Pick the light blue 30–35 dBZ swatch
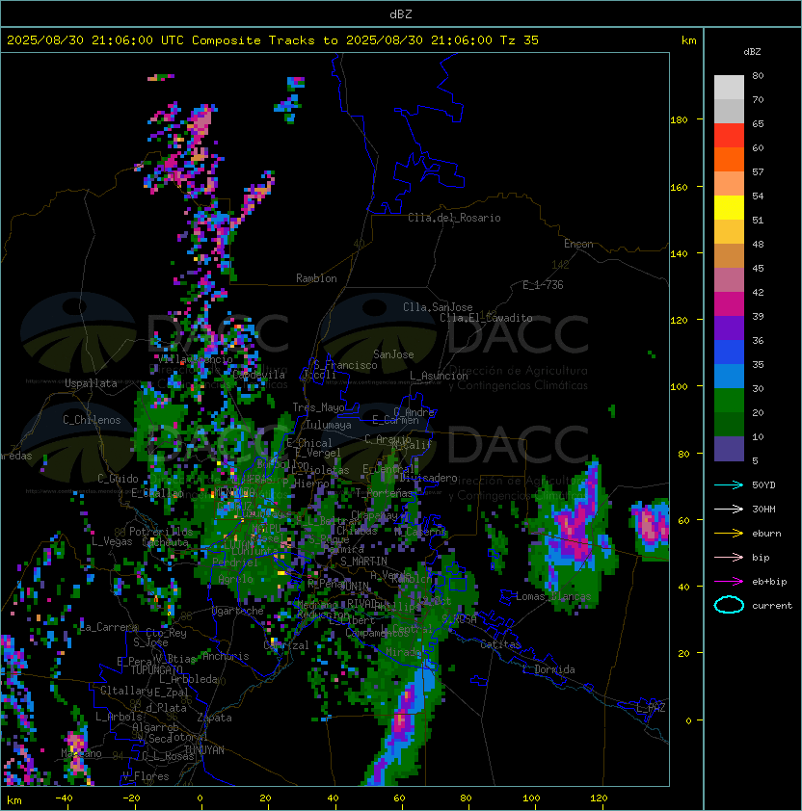This screenshot has width=802, height=811. [729, 376]
